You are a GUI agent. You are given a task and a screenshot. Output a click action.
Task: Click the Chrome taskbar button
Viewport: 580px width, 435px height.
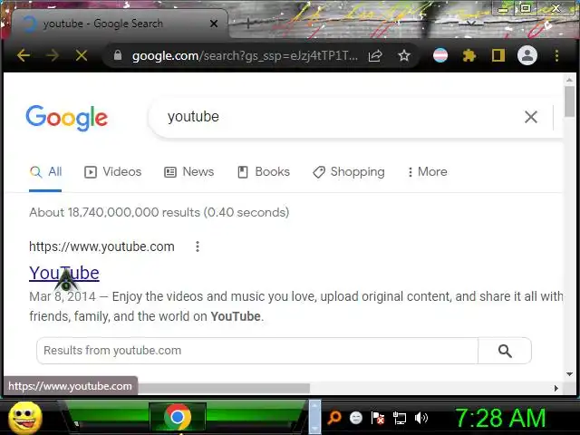pyautogui.click(x=178, y=417)
